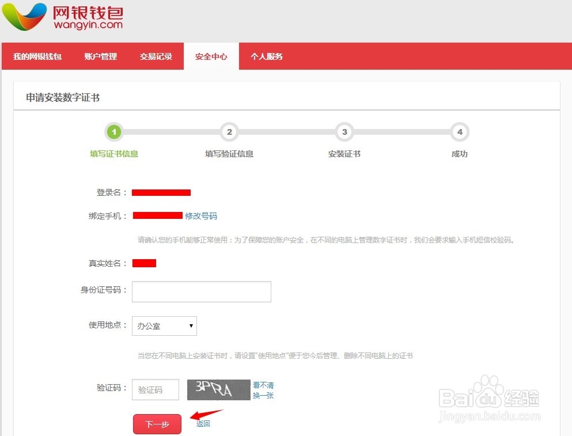
Task: Switch to the 交易记录 tab
Action: coord(156,56)
